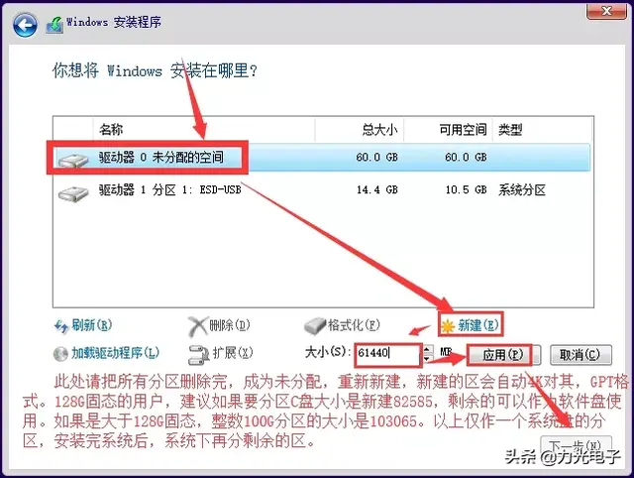Click the format disk icon next to 格式化

315,325
